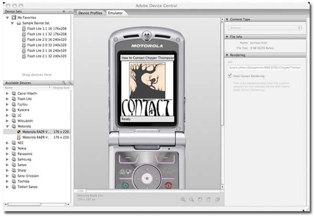Switch to the Device Profiles tab
Screen dimensions: 315x216
pyautogui.click(x=90, y=12)
